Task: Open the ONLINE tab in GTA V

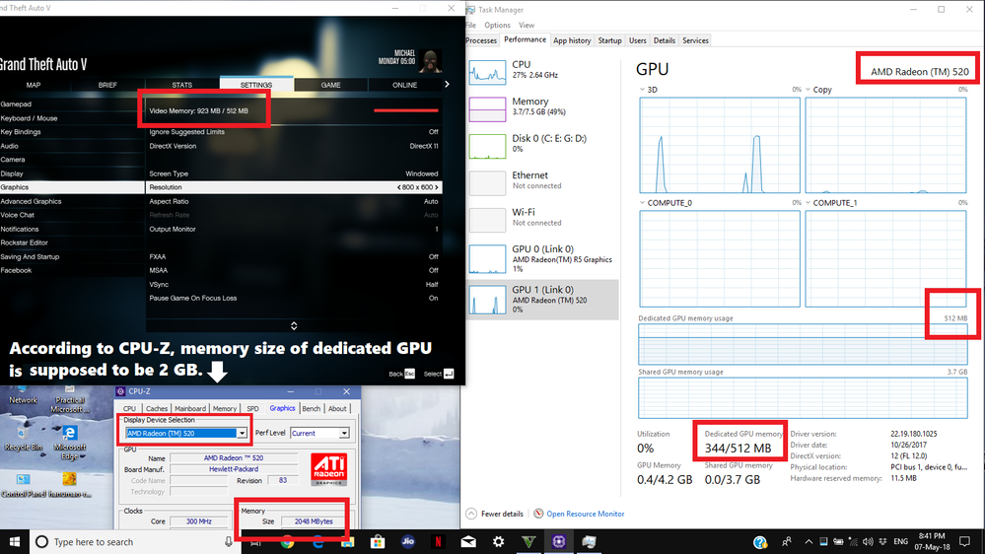Action: pos(404,85)
